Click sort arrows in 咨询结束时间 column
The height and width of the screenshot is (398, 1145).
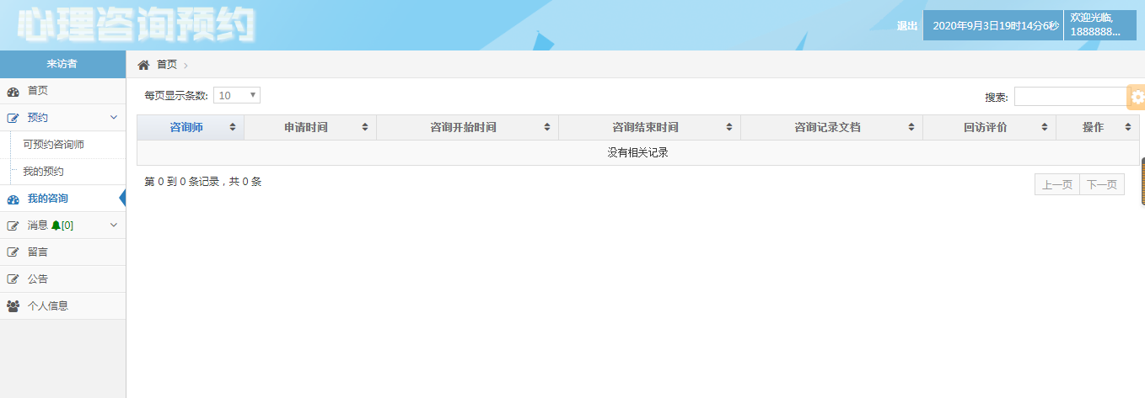pyautogui.click(x=729, y=127)
